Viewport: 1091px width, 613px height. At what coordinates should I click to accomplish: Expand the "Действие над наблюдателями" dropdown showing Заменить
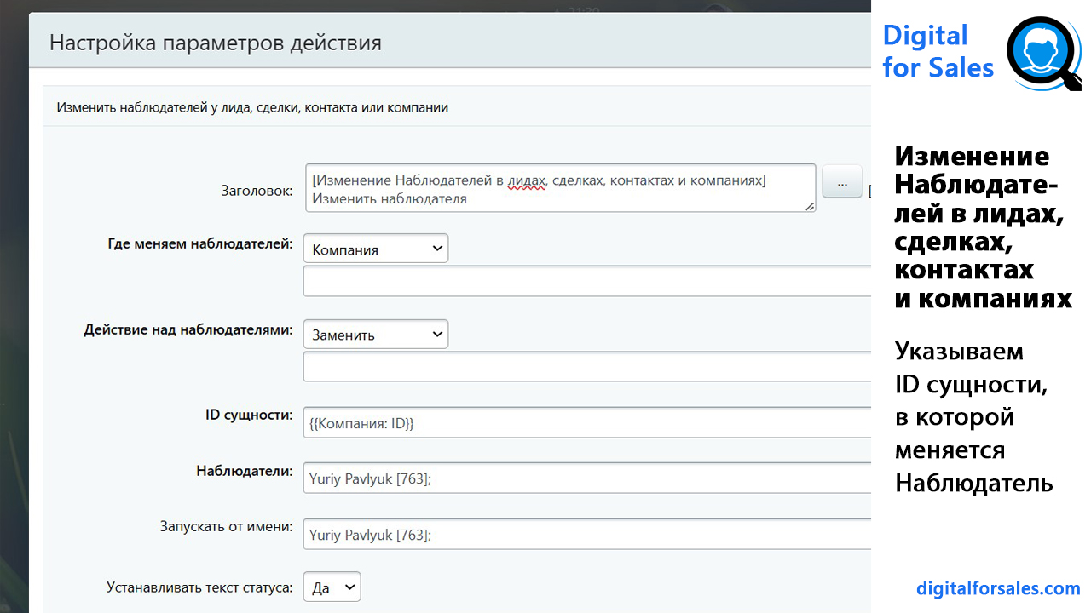click(x=375, y=335)
